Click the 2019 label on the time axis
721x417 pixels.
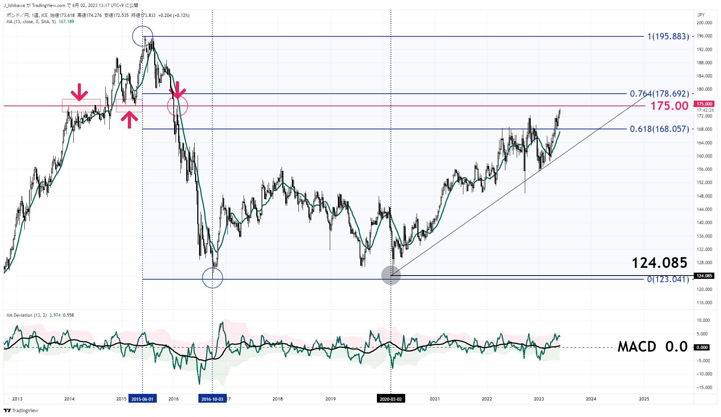(x=331, y=399)
